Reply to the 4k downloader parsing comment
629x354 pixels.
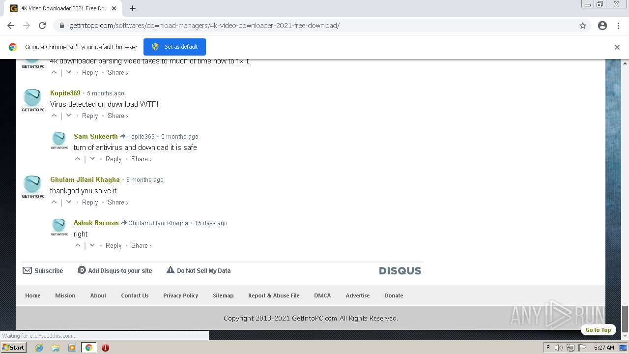90,73
